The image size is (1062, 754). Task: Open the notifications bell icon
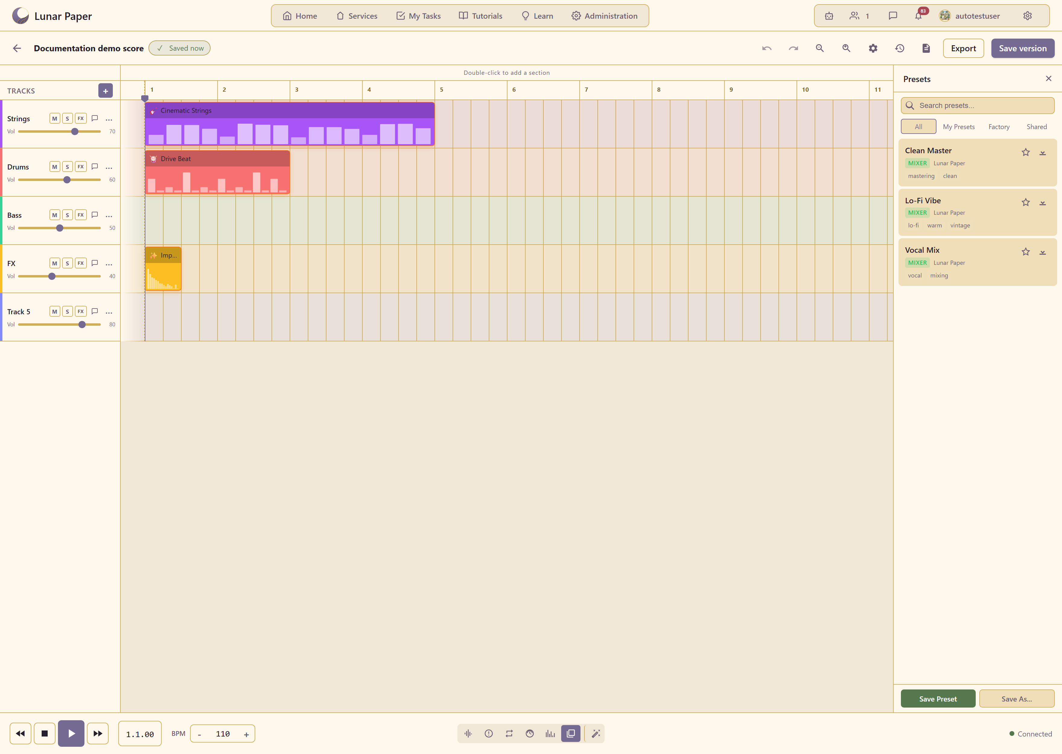pos(918,16)
